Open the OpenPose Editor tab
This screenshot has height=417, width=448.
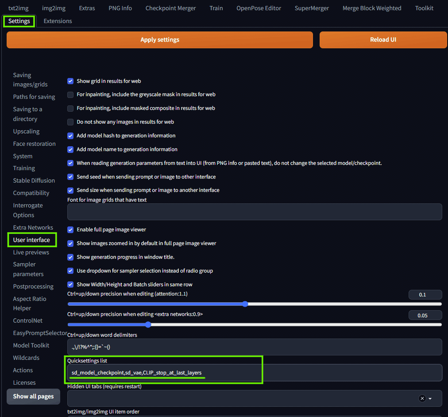[259, 8]
